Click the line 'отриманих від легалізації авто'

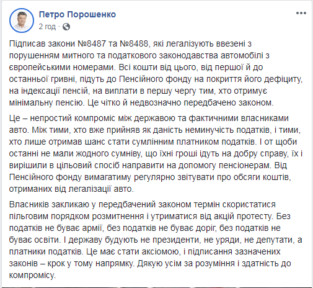(x=71, y=189)
